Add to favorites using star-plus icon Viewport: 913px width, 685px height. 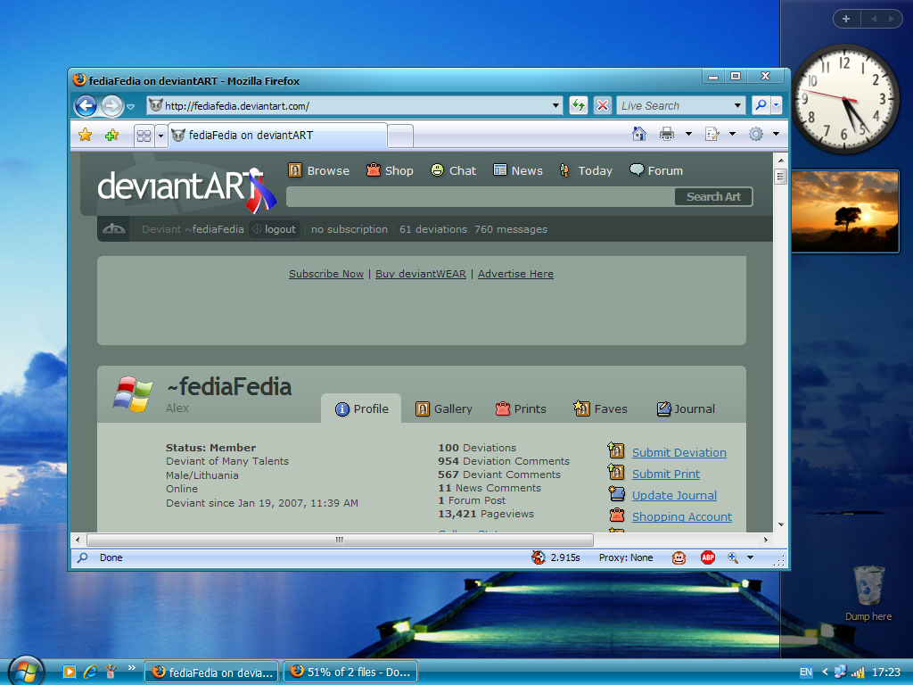[x=111, y=136]
